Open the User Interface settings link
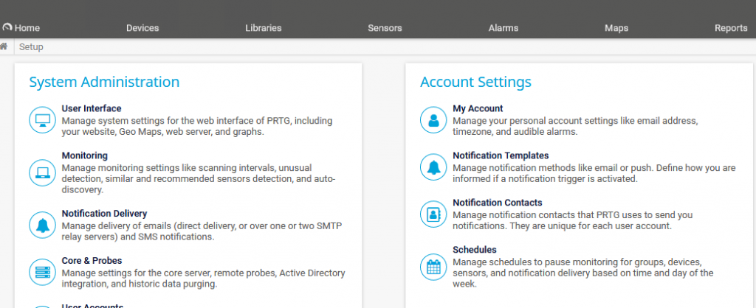The width and height of the screenshot is (756, 308). 92,108
